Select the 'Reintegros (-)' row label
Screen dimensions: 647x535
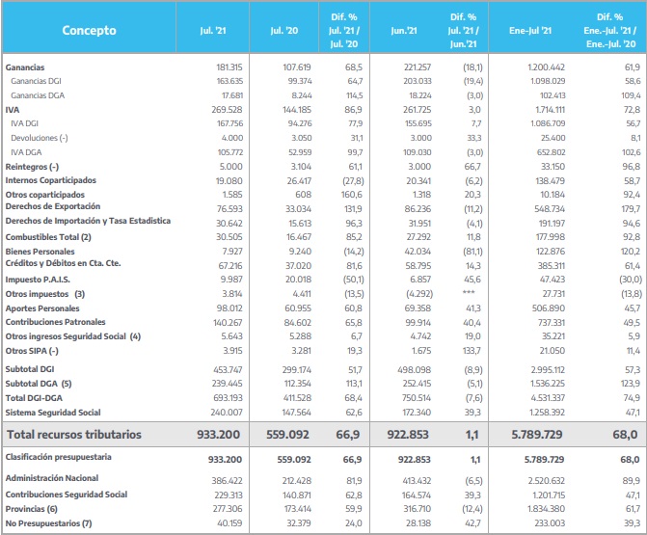[32, 167]
